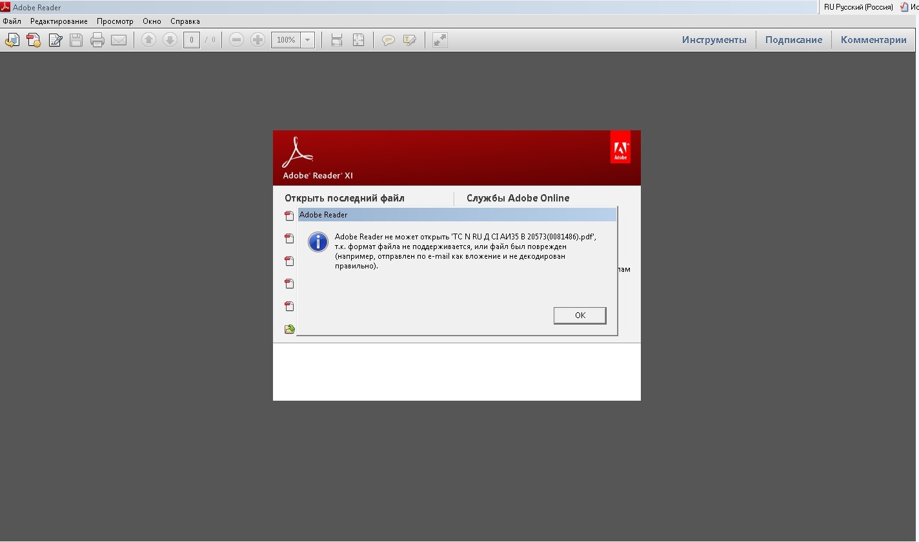Click the blue information icon in dialog
This screenshot has width=919, height=542.
click(318, 242)
